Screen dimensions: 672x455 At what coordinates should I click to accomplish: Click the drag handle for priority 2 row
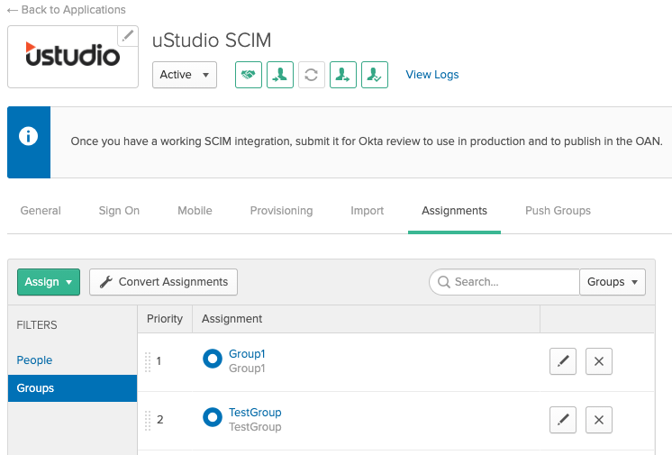tap(148, 420)
